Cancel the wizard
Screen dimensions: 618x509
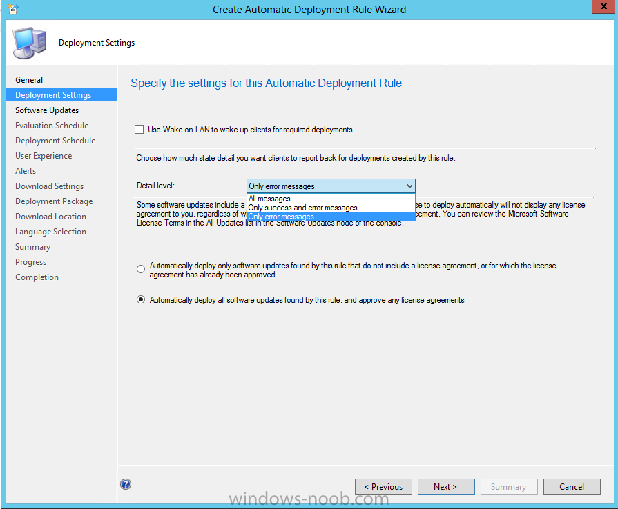pos(572,486)
